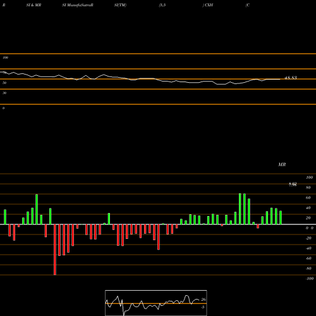Click the 'SI & MR' header text
The width and height of the screenshot is (316, 316).
(33, 5)
